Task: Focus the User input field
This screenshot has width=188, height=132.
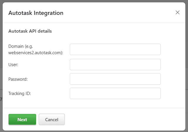Action: 115,64
